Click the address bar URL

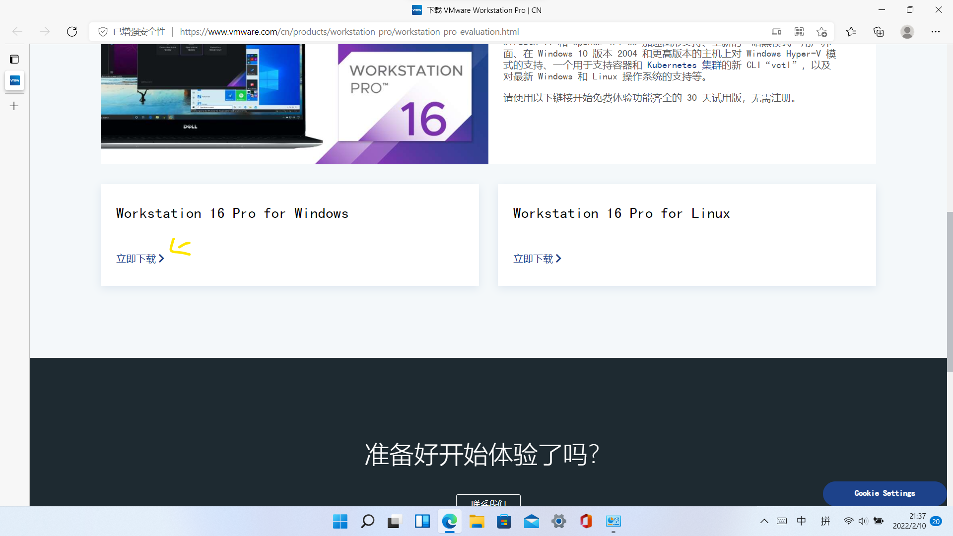[x=349, y=32]
